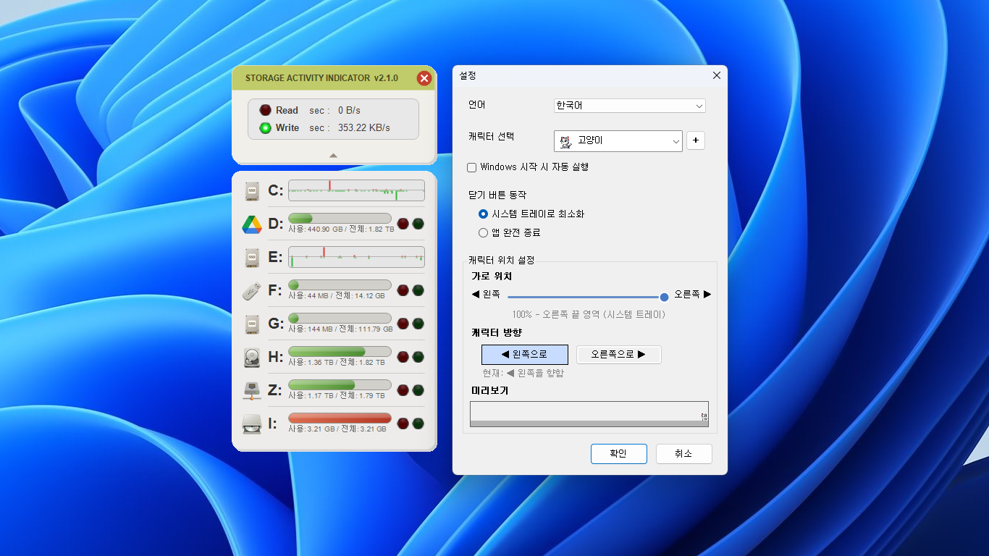
Task: Click the "100% - 오른쪽 끝 영역 (시스템 트레이)" text
Action: (589, 315)
